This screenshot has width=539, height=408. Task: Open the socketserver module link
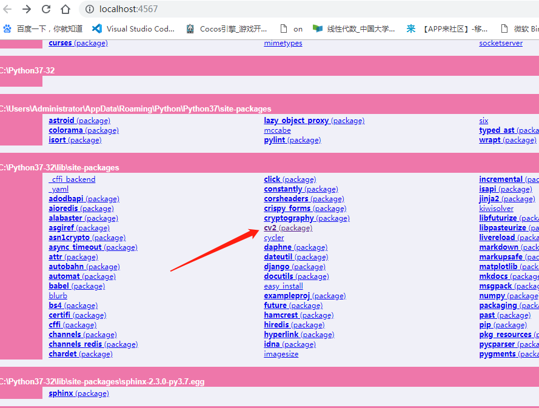coord(501,43)
